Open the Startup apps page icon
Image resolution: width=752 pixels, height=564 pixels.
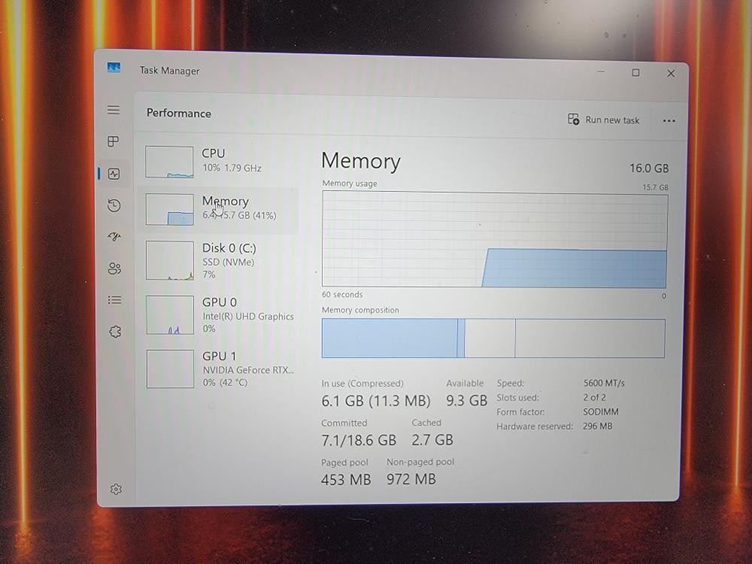[x=114, y=237]
